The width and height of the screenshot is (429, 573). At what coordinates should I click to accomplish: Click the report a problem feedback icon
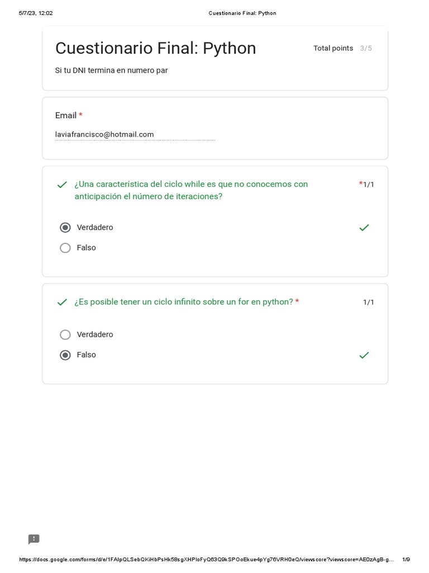34,539
